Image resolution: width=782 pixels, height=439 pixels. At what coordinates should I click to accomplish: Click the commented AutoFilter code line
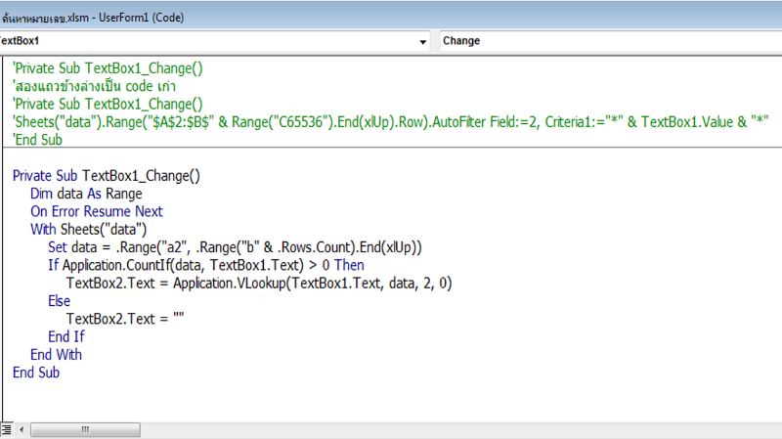pos(391,121)
